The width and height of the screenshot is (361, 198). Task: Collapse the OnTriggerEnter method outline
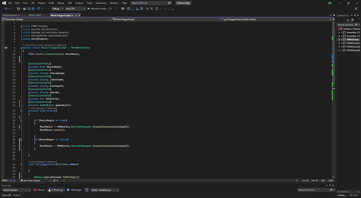click(x=21, y=165)
